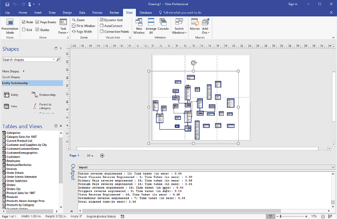Click Tell me what you want to do
Viewport: 337px width, 219px height.
[x=180, y=13]
